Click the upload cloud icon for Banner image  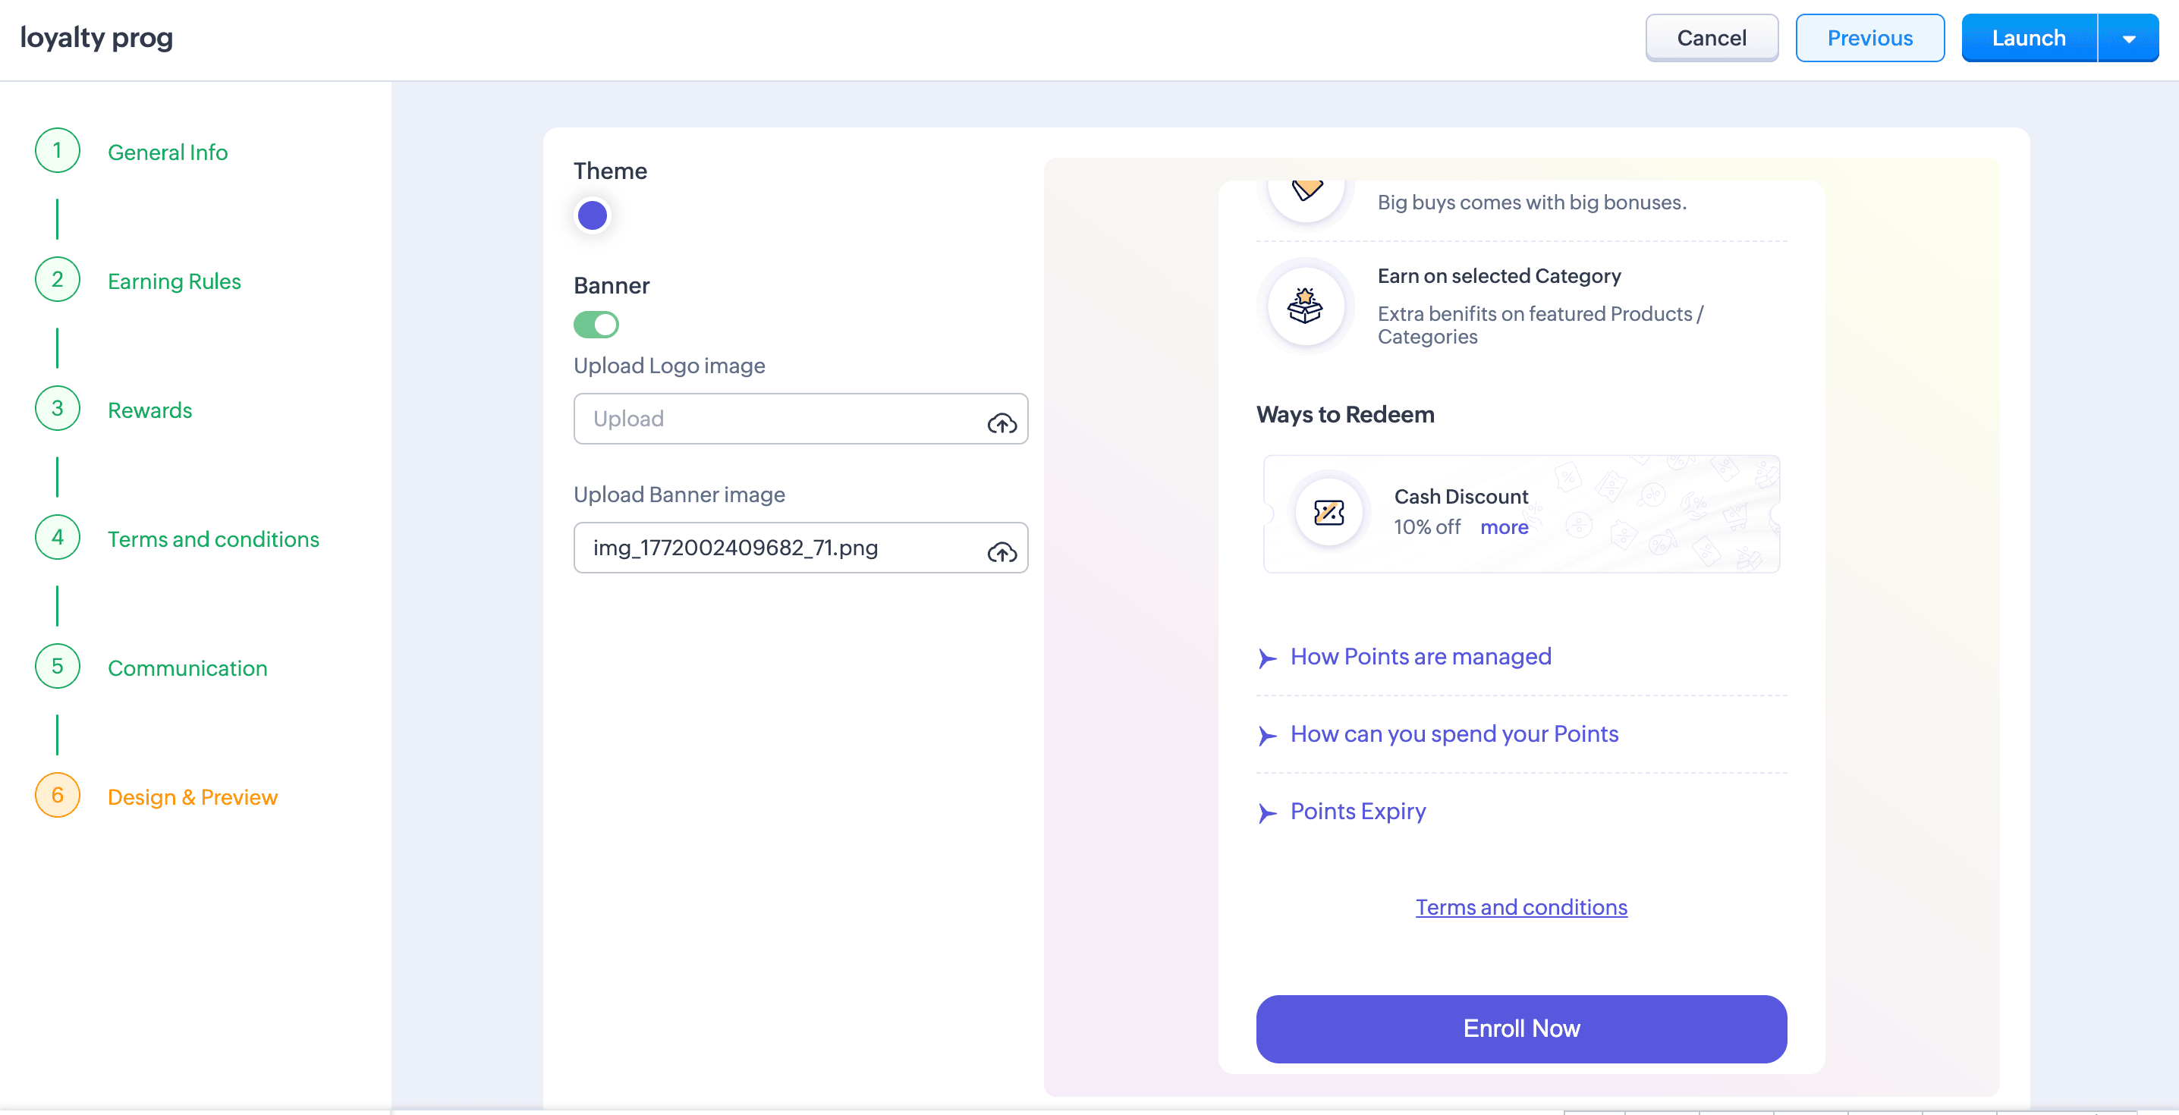[x=1001, y=551]
